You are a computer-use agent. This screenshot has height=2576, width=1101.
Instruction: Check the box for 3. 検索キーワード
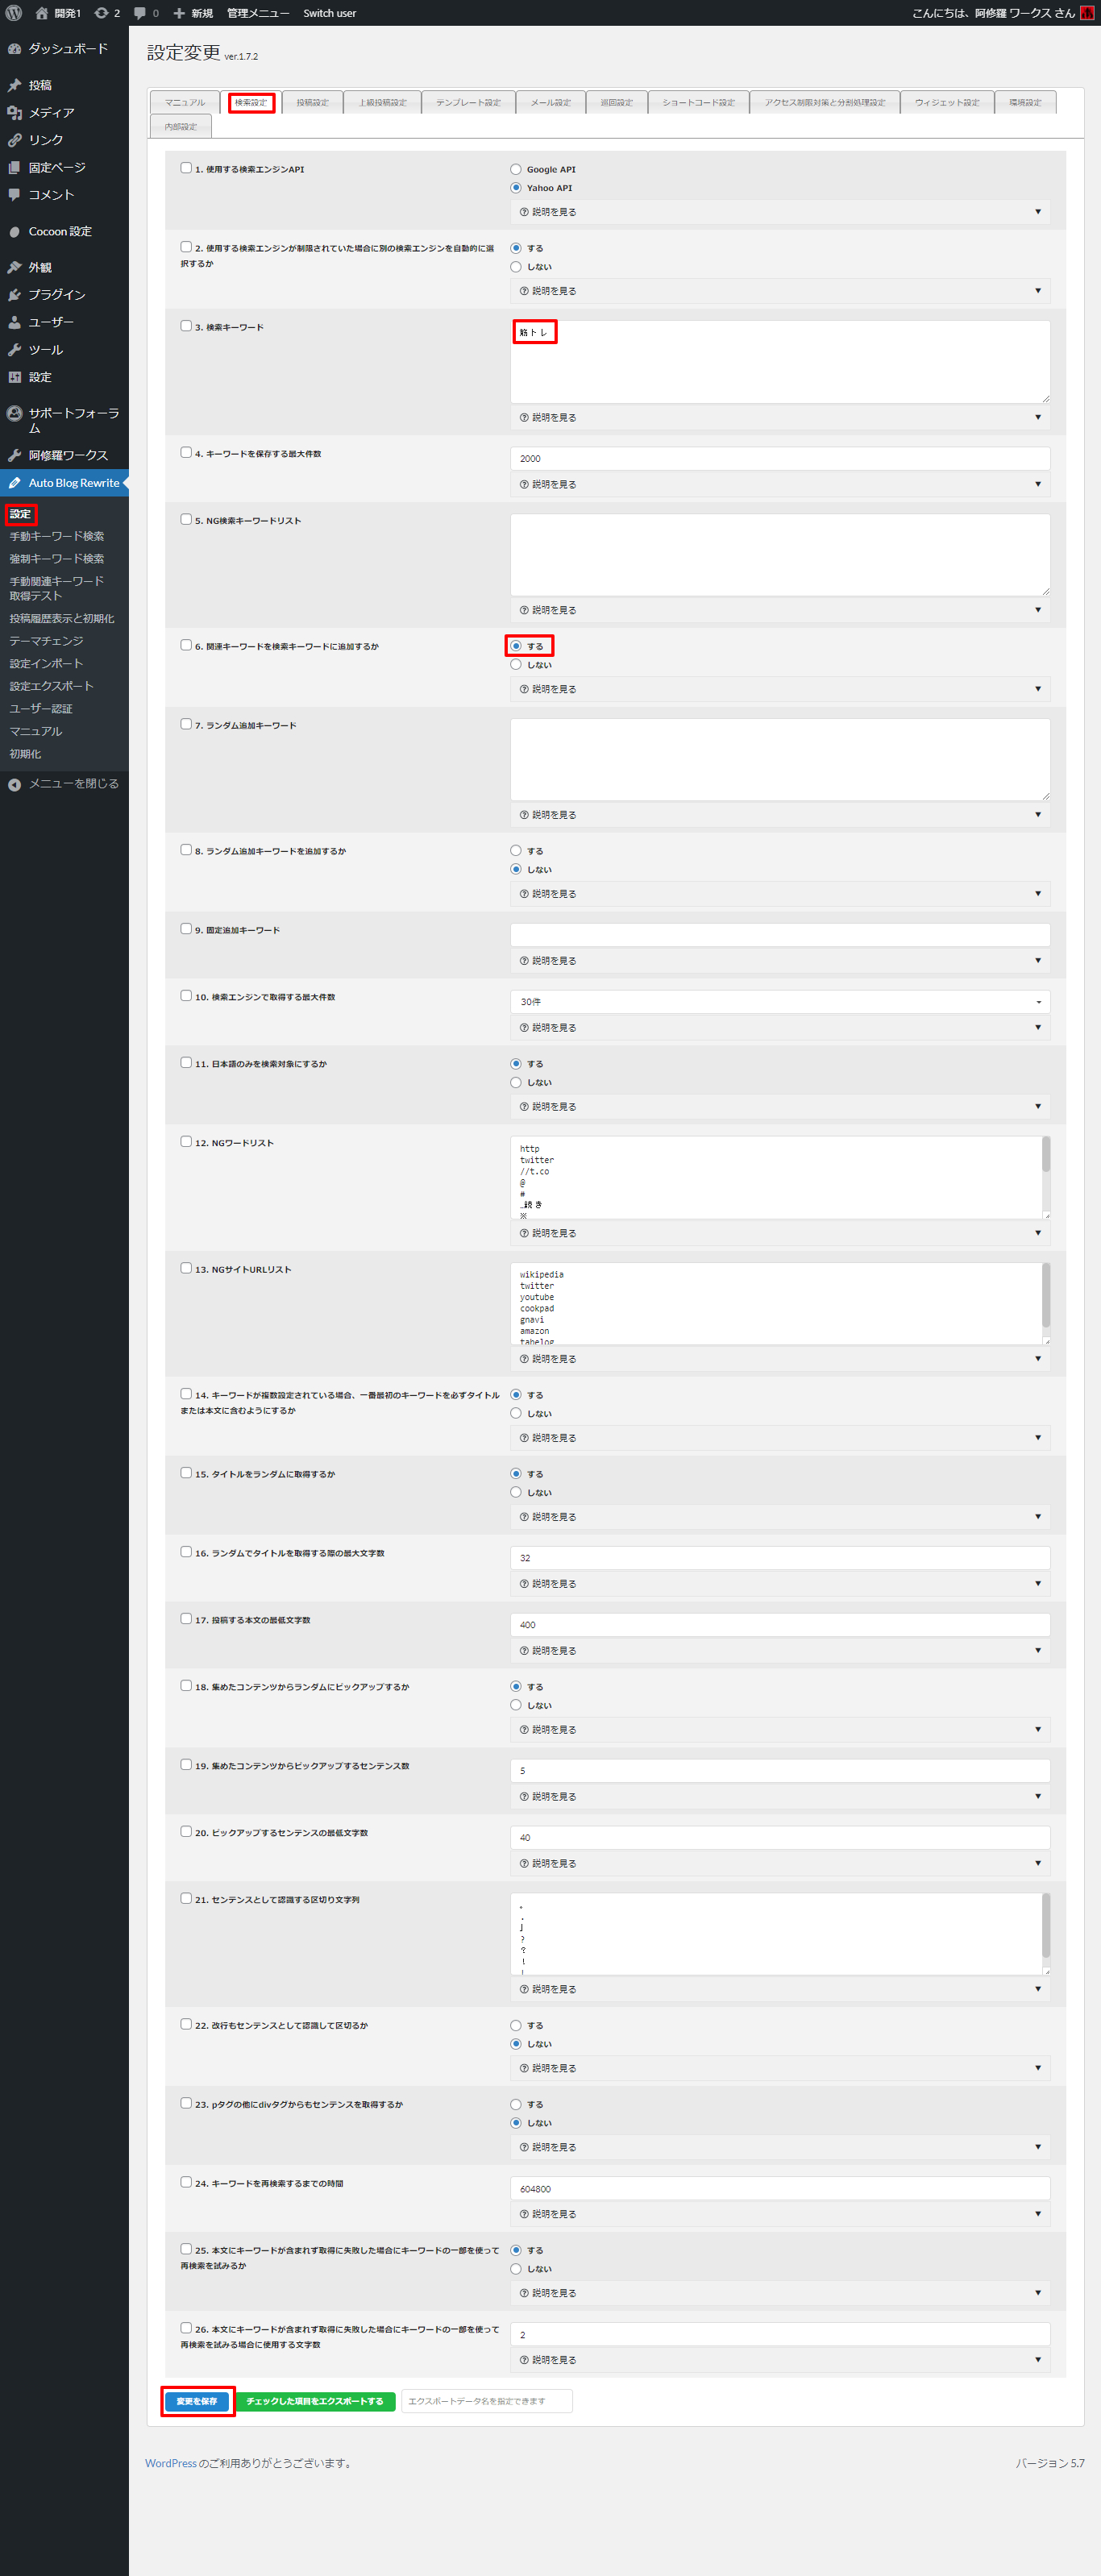[x=186, y=326]
